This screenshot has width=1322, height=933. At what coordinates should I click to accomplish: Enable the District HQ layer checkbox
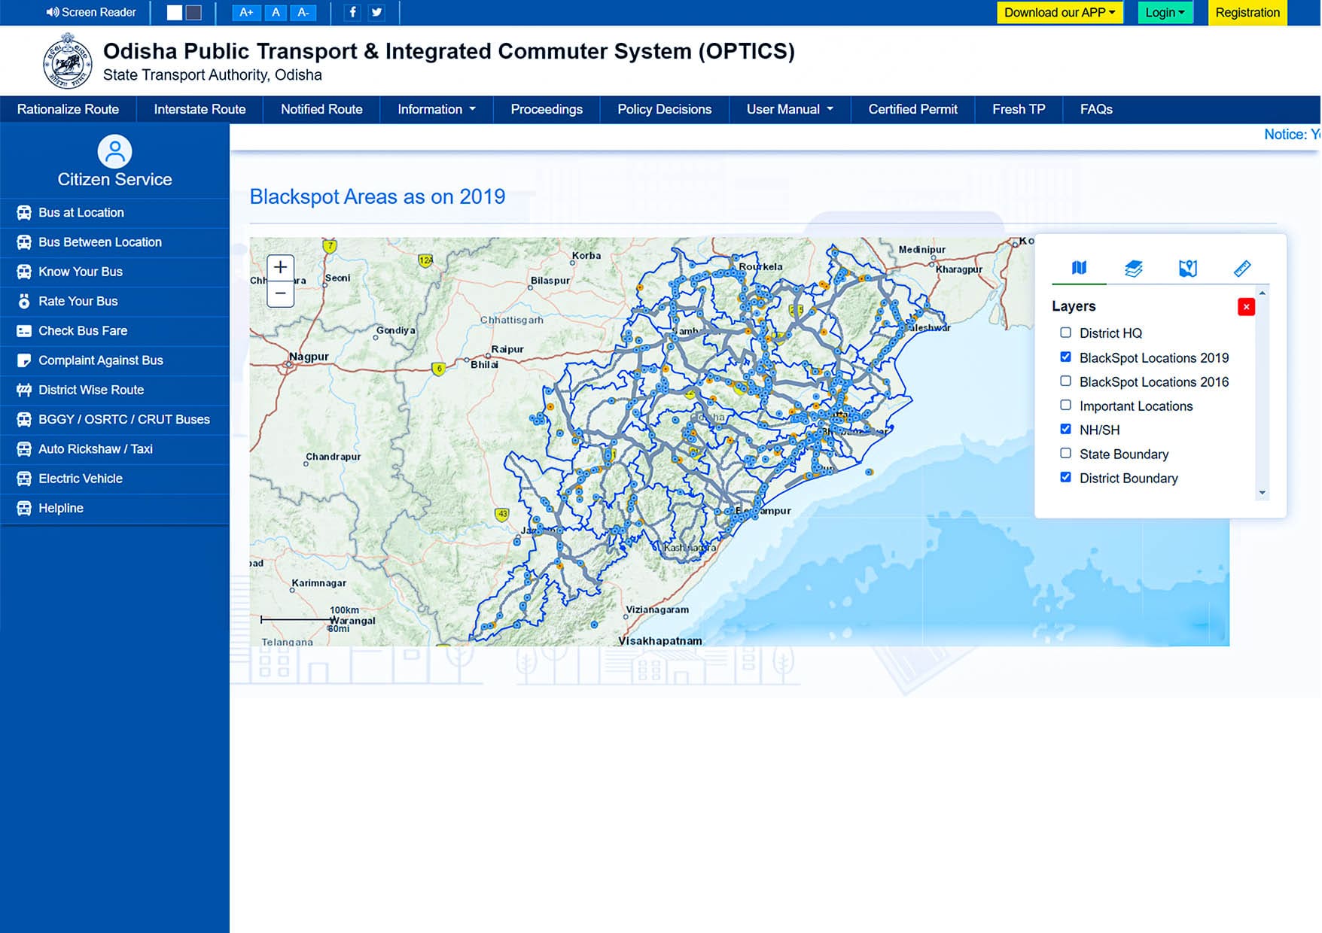pyautogui.click(x=1065, y=333)
